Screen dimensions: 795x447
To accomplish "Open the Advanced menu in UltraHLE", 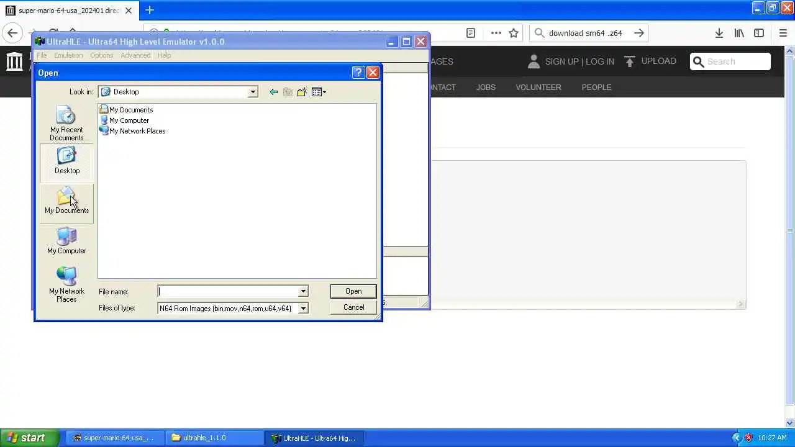I will point(135,55).
